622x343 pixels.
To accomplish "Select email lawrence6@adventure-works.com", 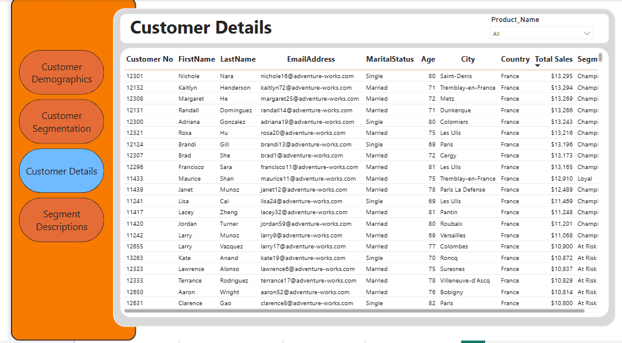I will tap(308, 269).
